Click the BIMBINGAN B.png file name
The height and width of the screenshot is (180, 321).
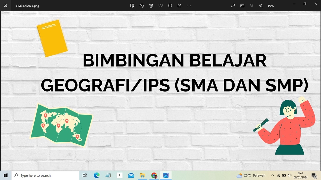(27, 6)
